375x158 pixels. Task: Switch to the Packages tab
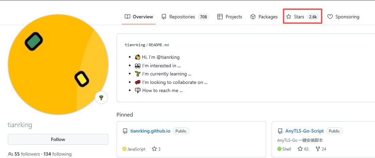pos(264,17)
